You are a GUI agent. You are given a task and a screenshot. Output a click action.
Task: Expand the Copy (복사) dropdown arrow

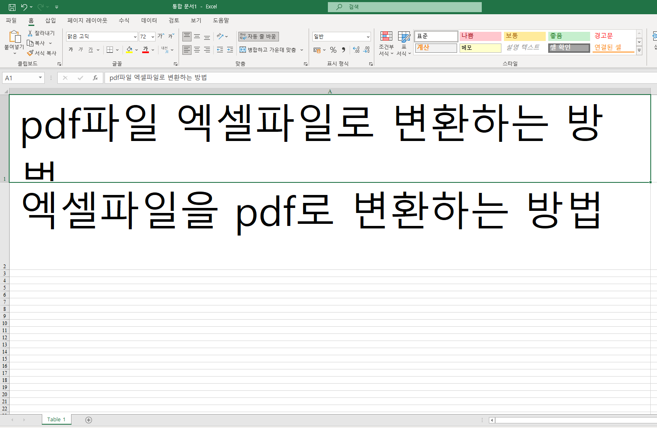click(x=51, y=43)
